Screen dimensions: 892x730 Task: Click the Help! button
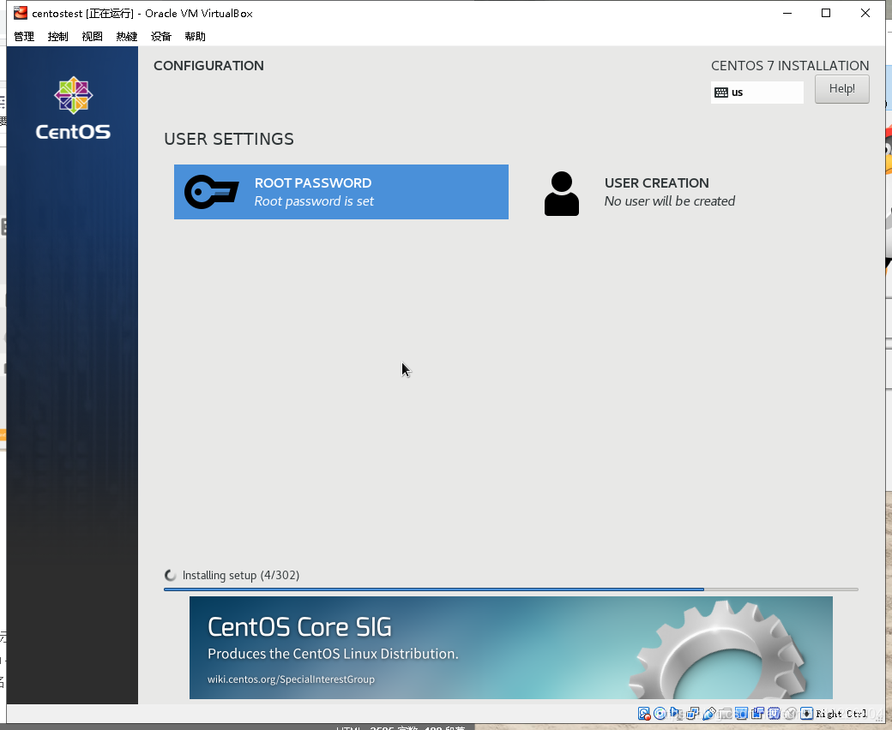(x=842, y=89)
